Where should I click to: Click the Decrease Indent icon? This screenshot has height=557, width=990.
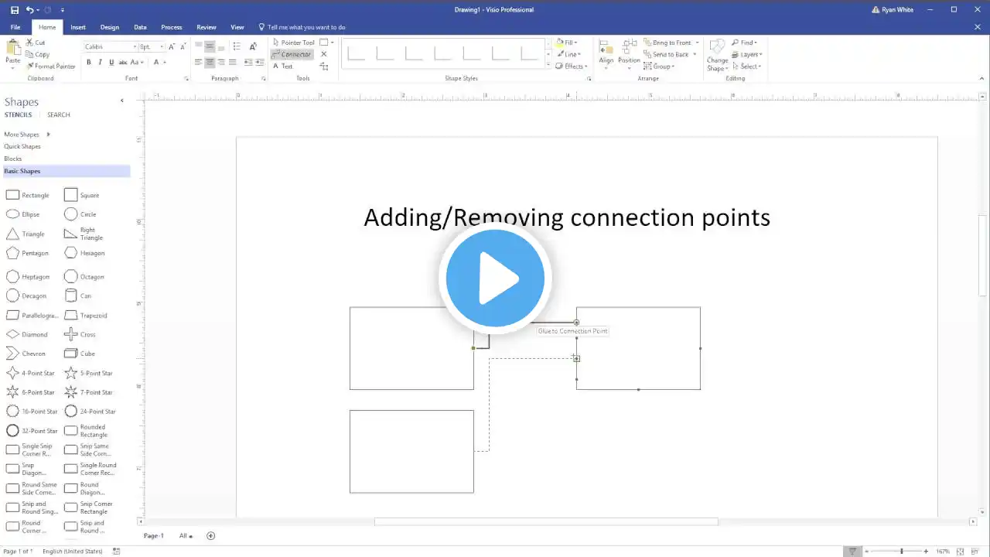coord(247,62)
